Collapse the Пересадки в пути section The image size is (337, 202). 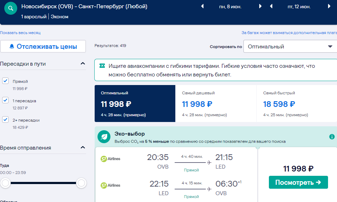(83, 64)
